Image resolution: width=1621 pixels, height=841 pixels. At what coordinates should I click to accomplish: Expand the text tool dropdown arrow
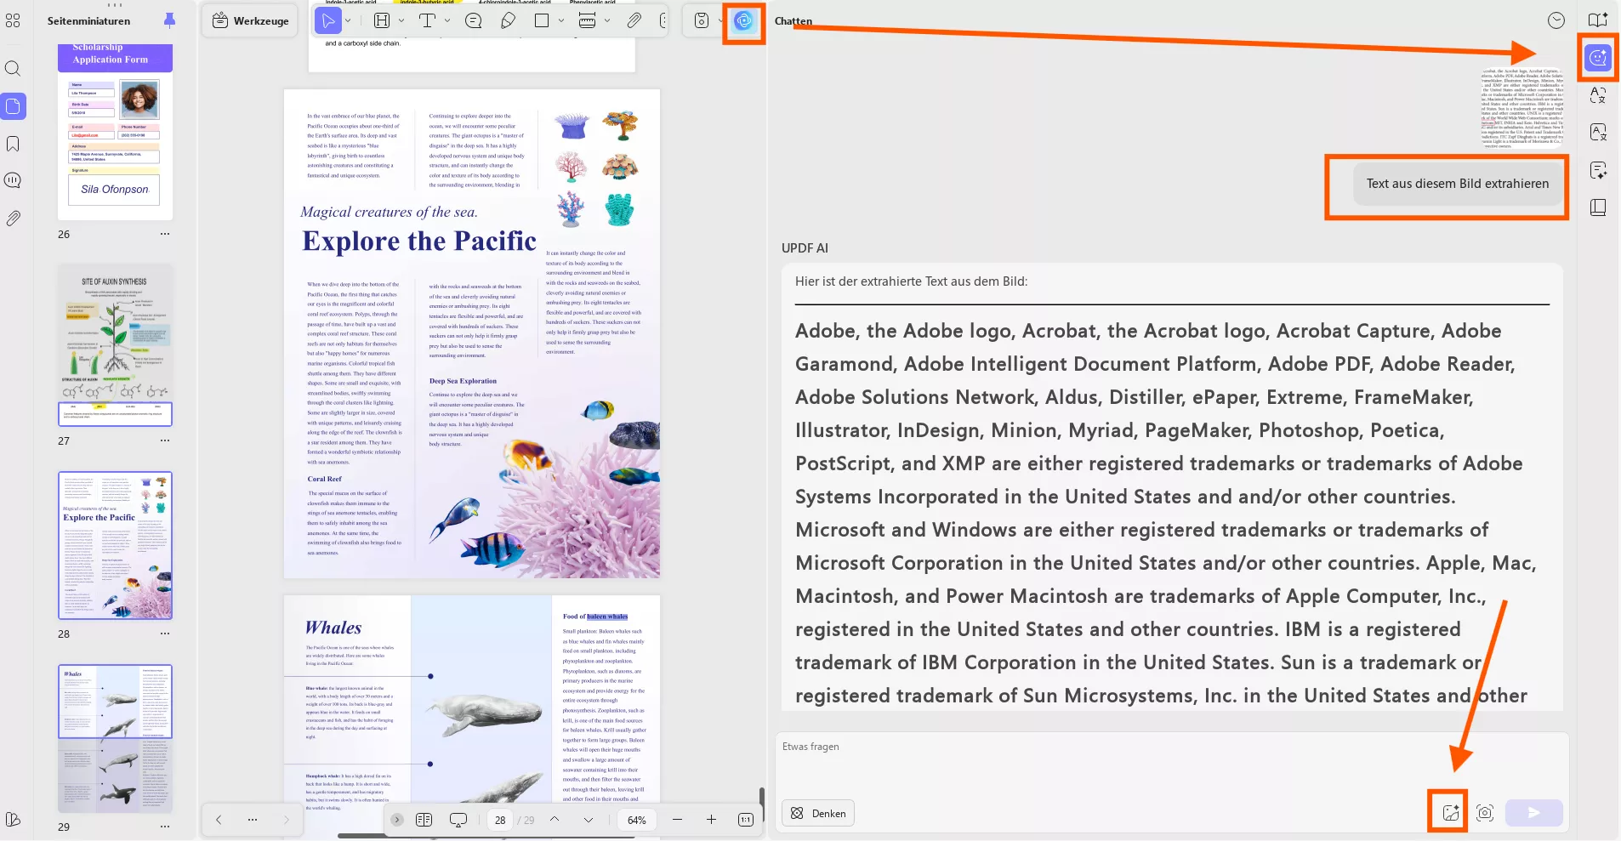tap(447, 20)
